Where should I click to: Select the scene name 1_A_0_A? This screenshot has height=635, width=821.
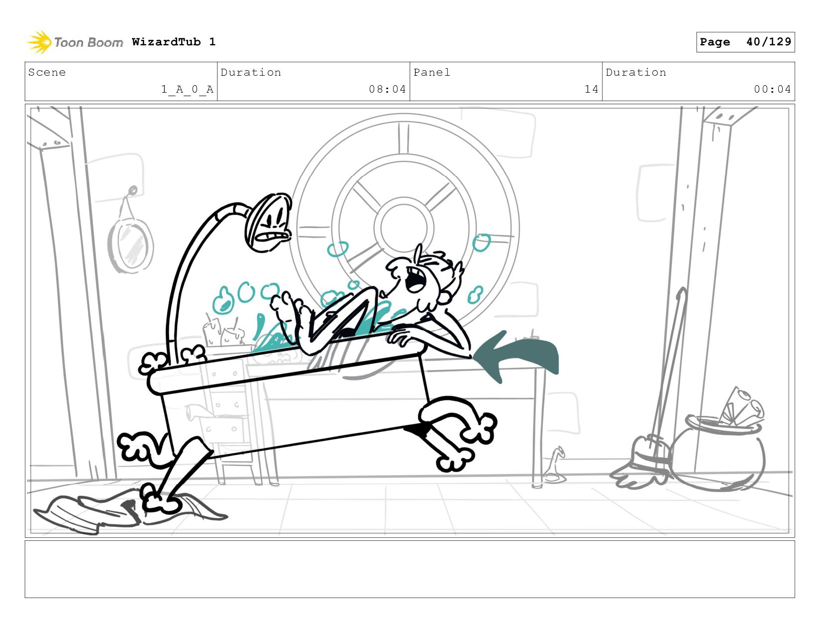point(187,89)
